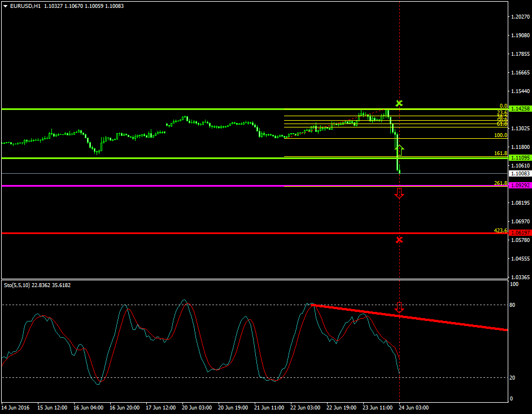The height and width of the screenshot is (414, 532).
Task: Click the Fibonacci 261.8 level label
Action: (x=500, y=183)
